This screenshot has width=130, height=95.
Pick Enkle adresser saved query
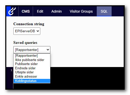(x=32, y=76)
